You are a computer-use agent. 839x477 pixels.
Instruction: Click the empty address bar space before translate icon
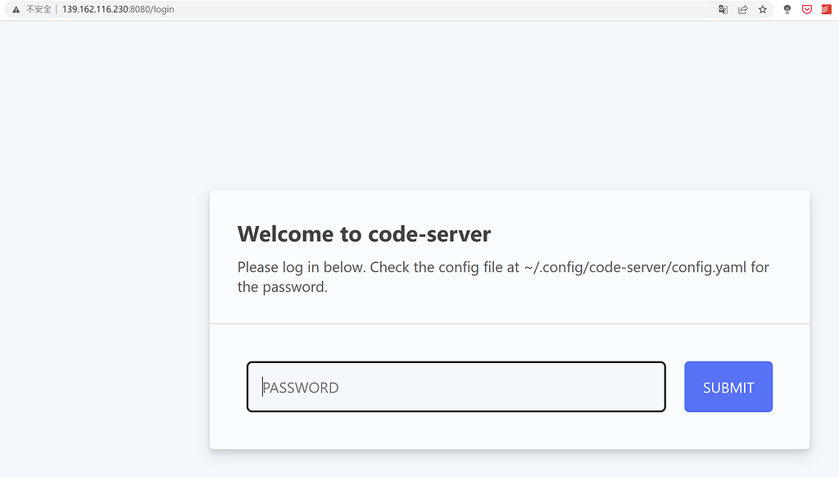click(444, 9)
